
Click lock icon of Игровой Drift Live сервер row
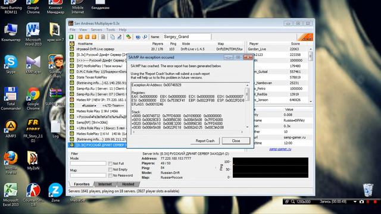tap(72, 49)
